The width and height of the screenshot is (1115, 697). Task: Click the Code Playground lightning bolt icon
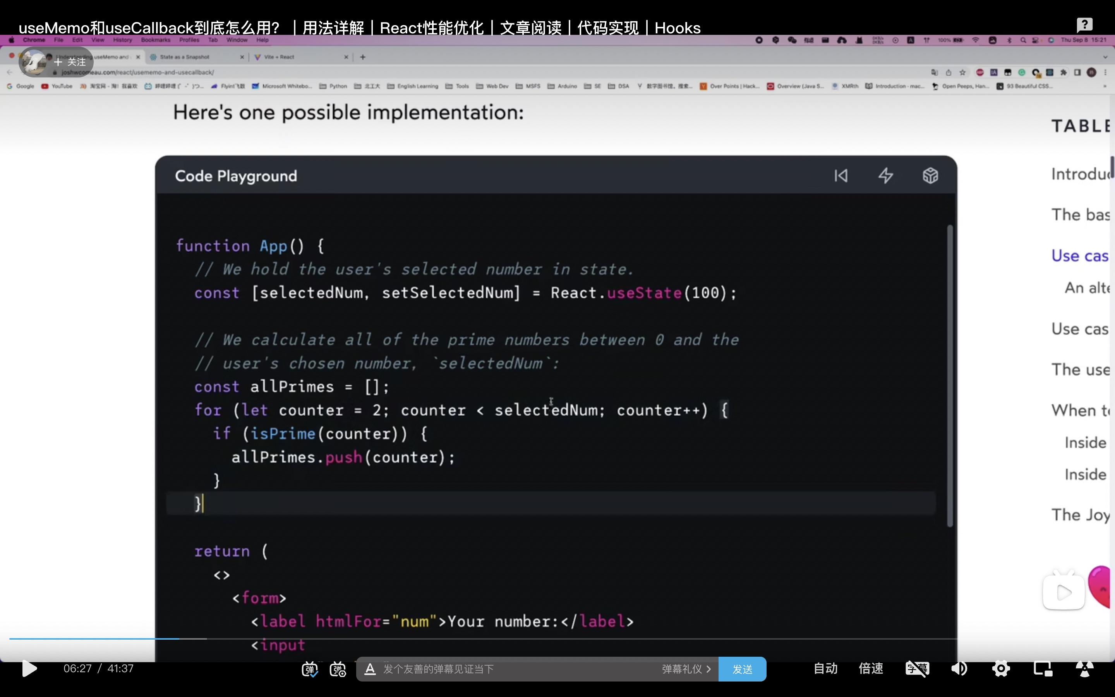tap(885, 176)
